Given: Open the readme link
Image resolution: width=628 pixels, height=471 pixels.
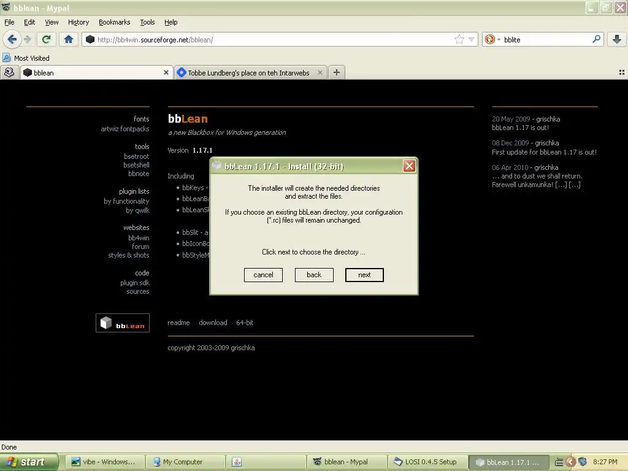Looking at the screenshot, I should click(x=178, y=323).
